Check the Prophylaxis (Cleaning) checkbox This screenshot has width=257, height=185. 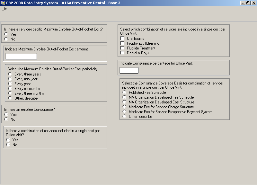[122, 43]
